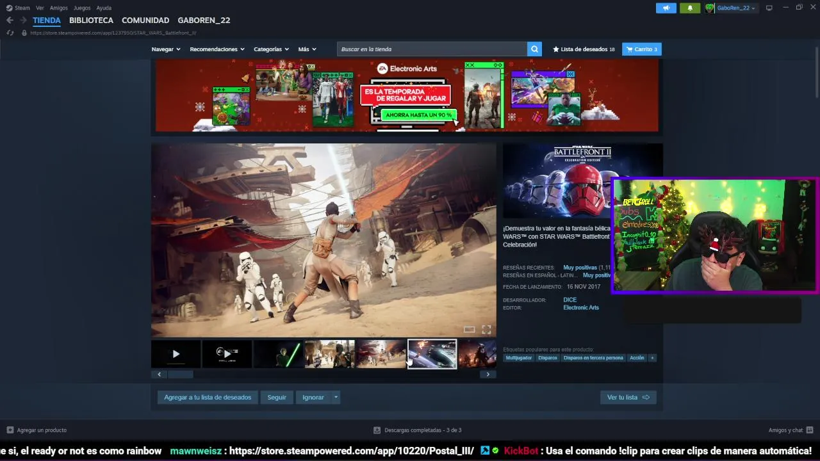Switch to the BIBLIOTECA tab
The height and width of the screenshot is (461, 820).
tap(91, 20)
